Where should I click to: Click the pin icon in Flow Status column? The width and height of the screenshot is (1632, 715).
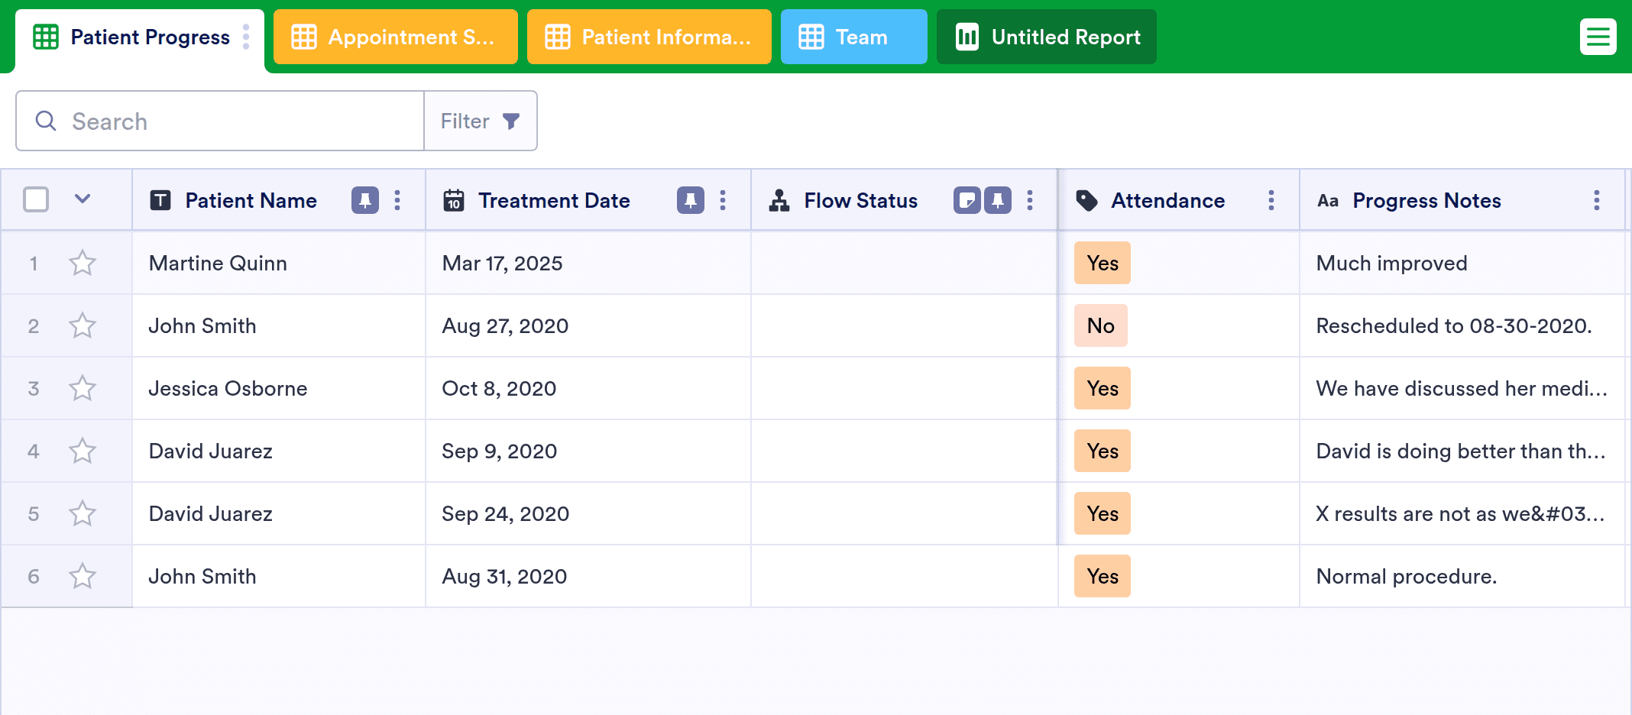click(x=998, y=200)
